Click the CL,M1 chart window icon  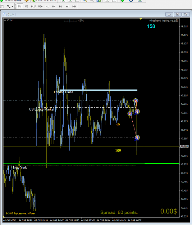[x=5, y=14]
